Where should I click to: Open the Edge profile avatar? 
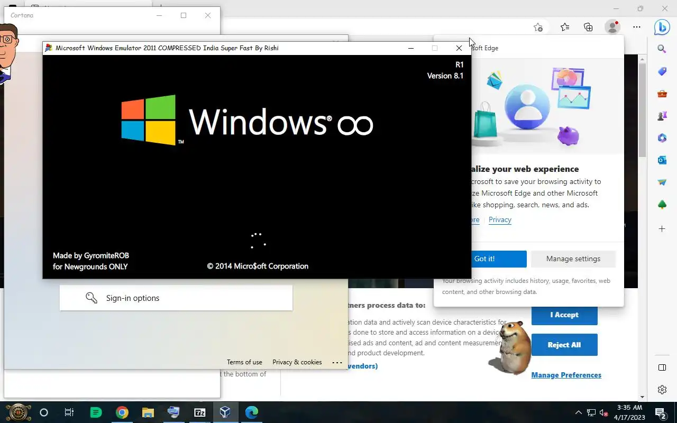[x=612, y=27]
